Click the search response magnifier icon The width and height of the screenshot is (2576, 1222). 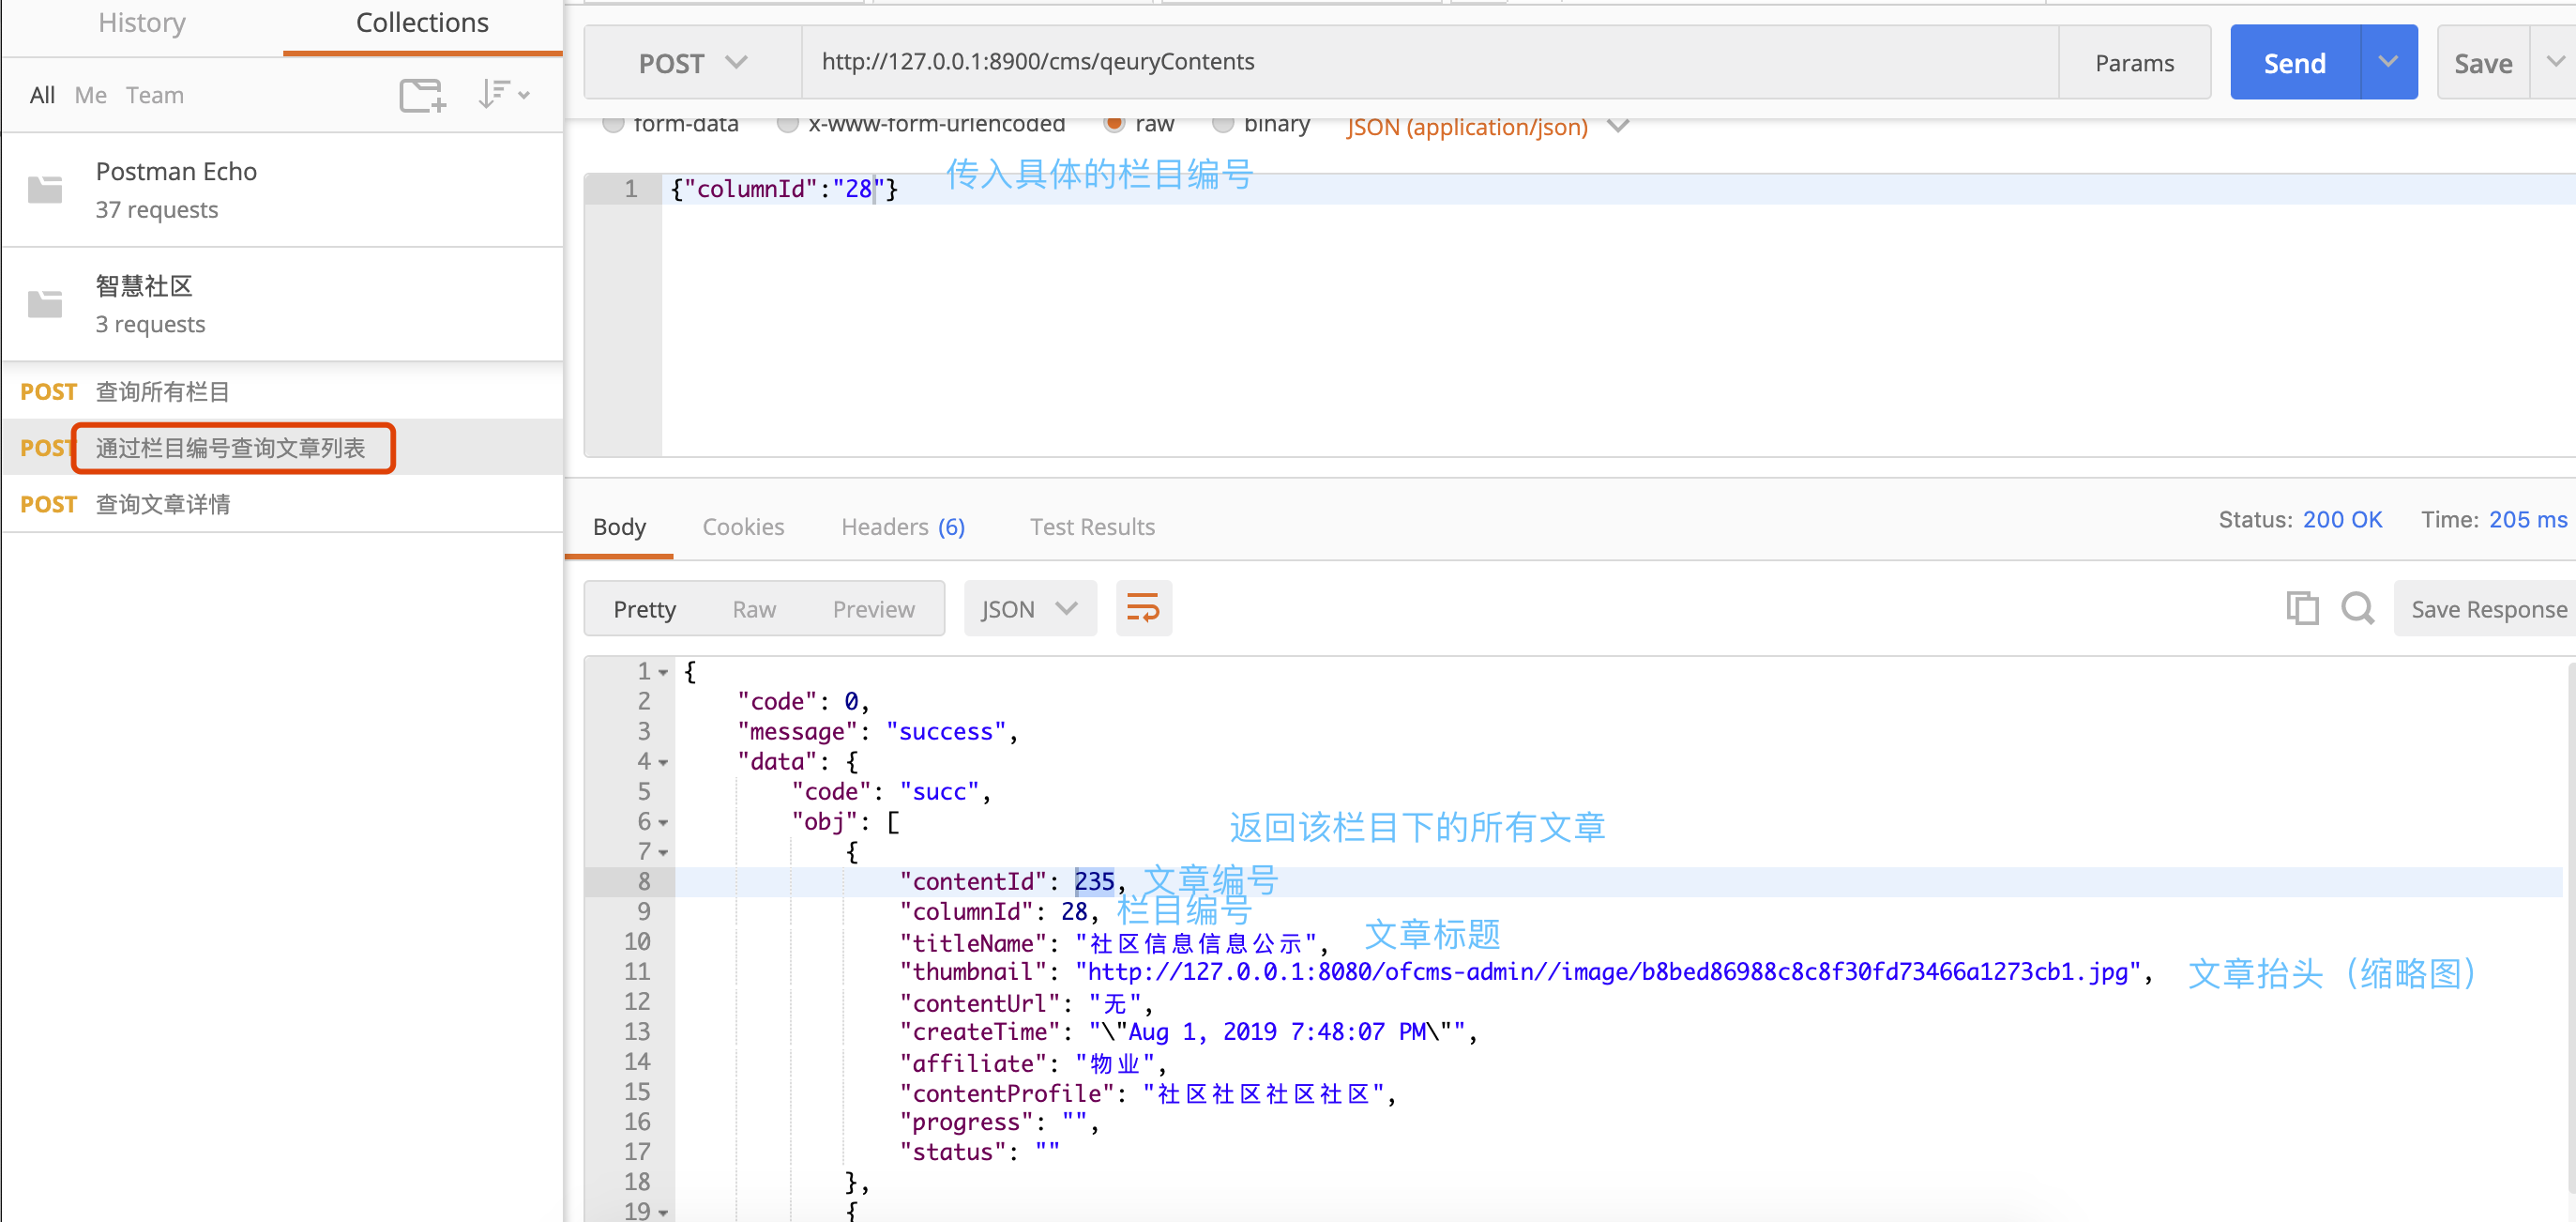tap(2357, 607)
